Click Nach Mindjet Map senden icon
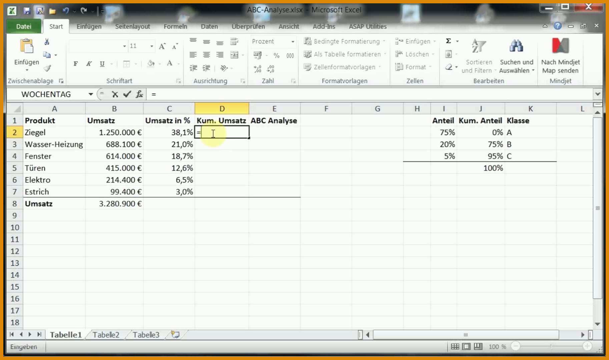609x360 pixels. click(x=560, y=46)
